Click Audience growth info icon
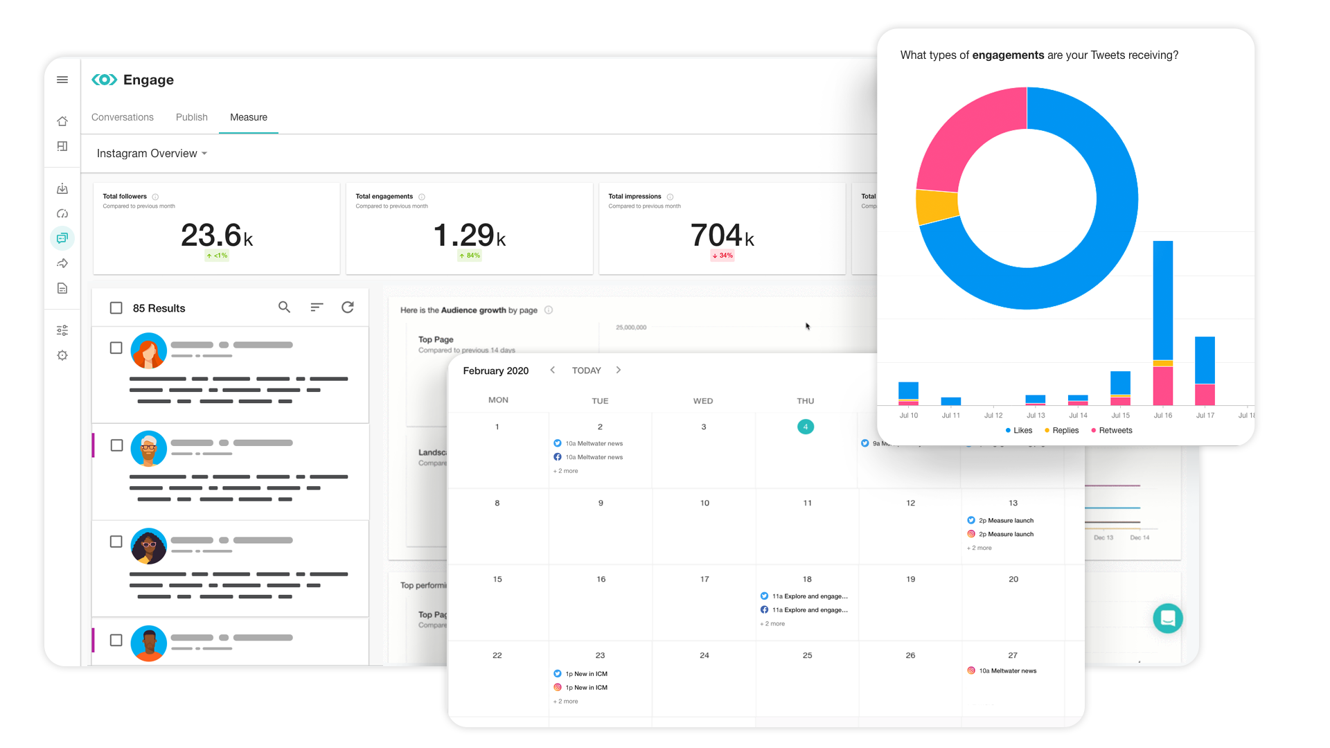1330x748 pixels. pos(549,310)
